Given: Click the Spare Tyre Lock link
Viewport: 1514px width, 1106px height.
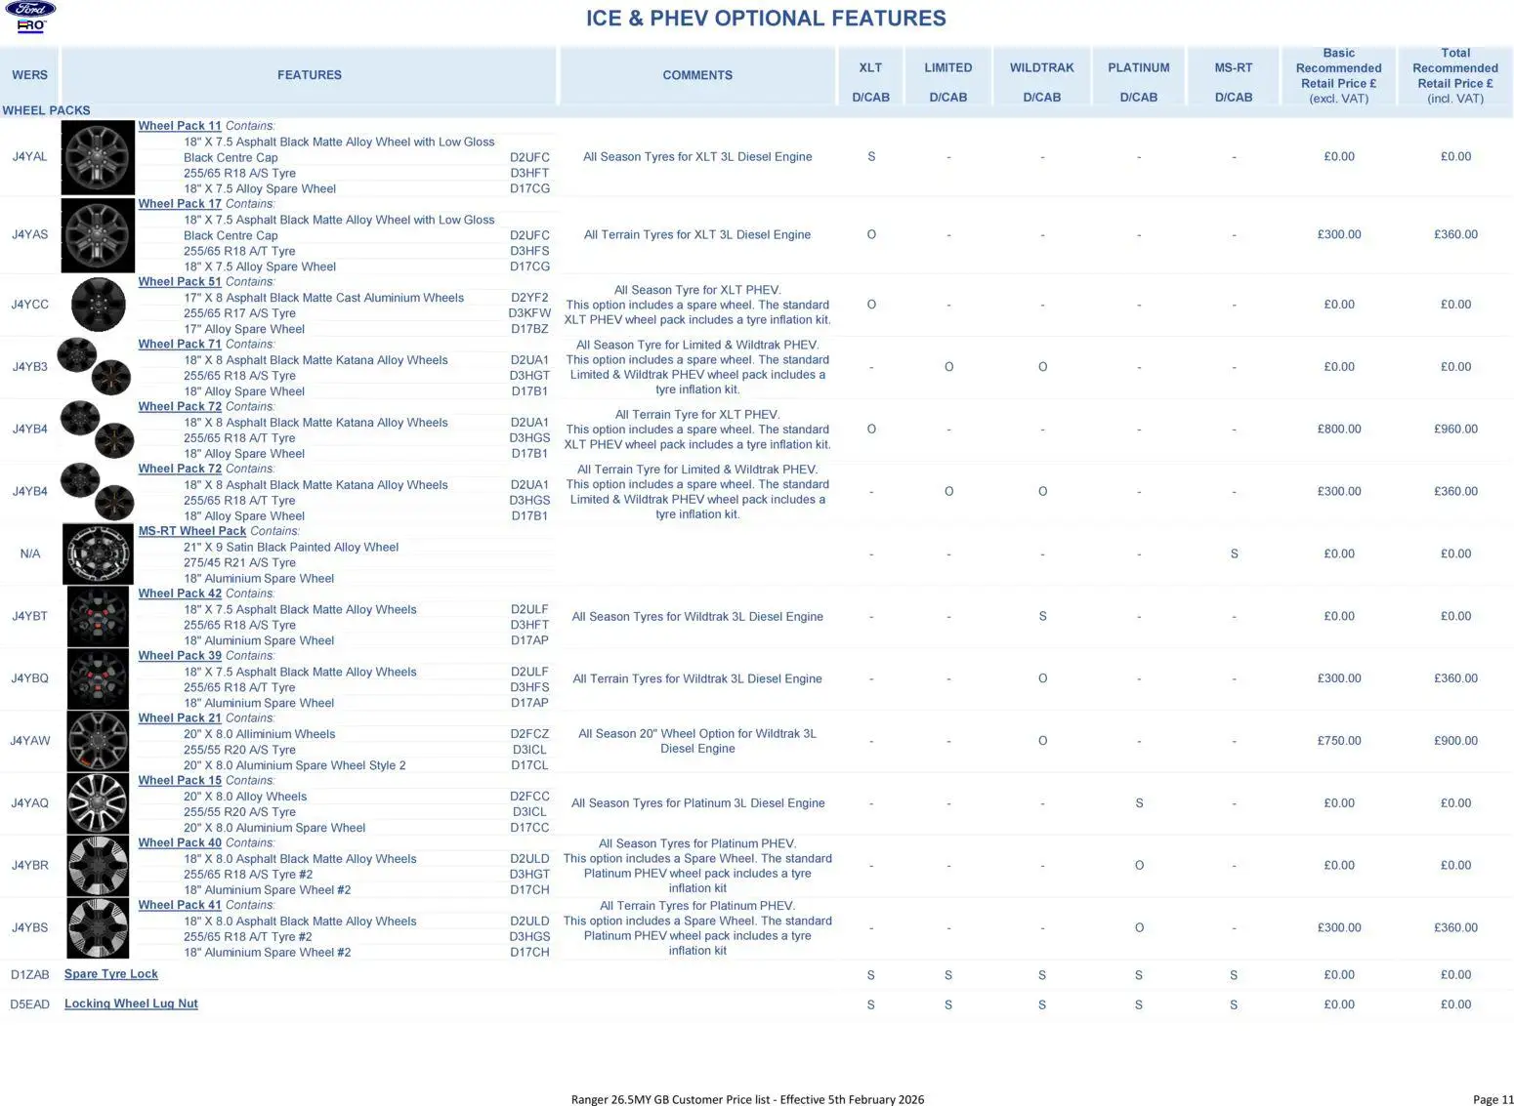Looking at the screenshot, I should coord(110,974).
